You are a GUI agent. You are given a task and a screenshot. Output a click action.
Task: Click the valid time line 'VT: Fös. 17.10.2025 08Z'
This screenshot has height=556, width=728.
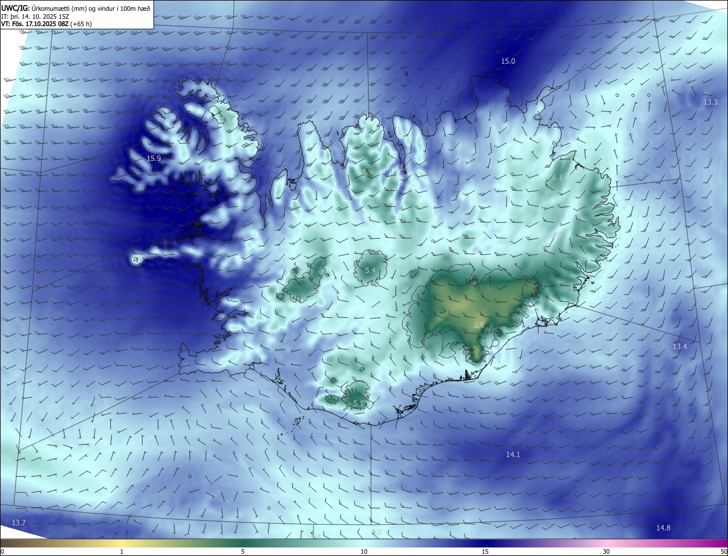tap(34, 24)
